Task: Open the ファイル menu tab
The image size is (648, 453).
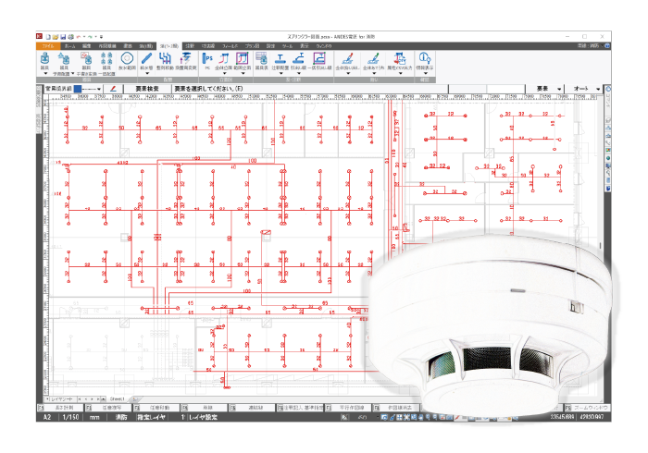Action: pyautogui.click(x=46, y=44)
